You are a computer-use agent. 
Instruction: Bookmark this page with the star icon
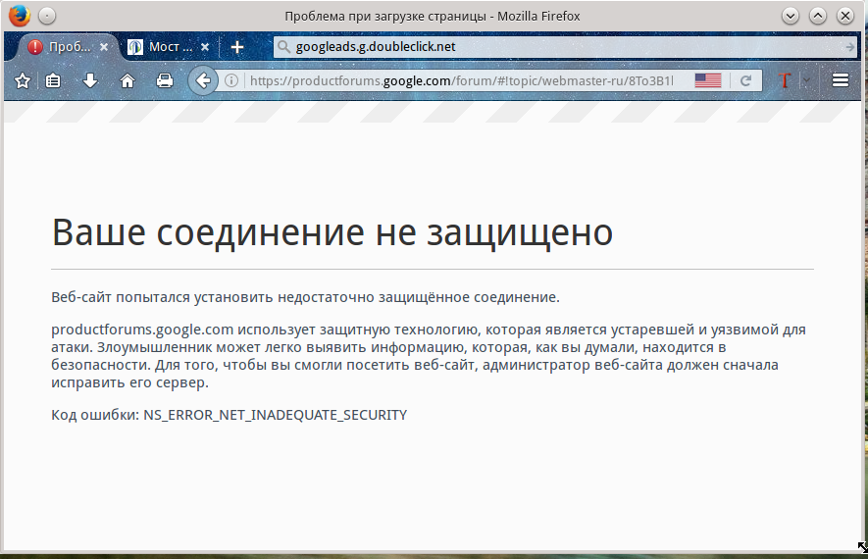(23, 80)
